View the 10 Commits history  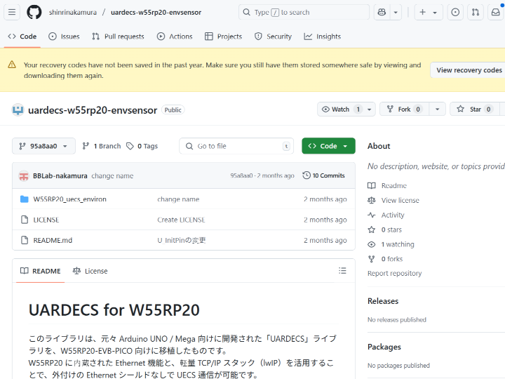(x=323, y=175)
